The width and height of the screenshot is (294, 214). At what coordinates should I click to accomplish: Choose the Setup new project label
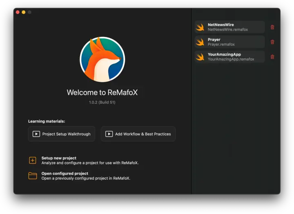coord(59,158)
